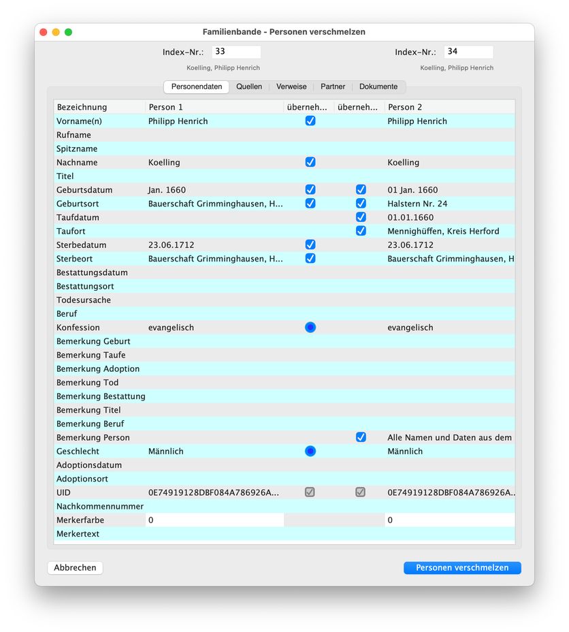Toggle Person 2 checkbox for Bemerkung Person
Screen dimensions: 569x632
(x=361, y=437)
